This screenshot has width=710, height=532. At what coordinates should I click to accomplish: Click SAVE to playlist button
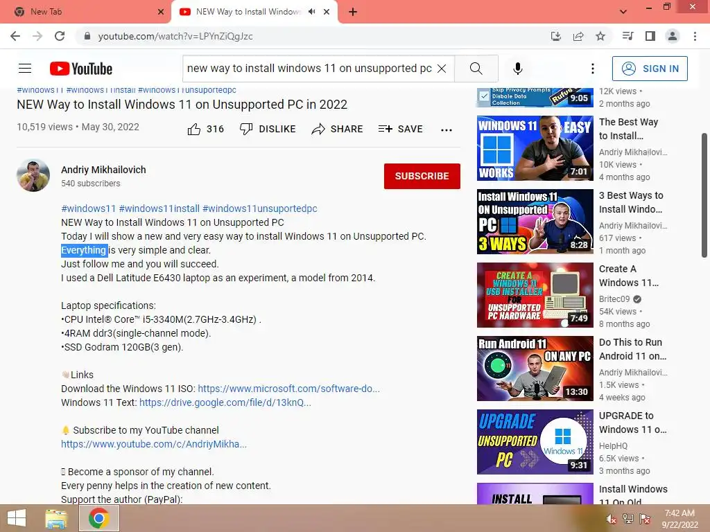[x=400, y=129]
